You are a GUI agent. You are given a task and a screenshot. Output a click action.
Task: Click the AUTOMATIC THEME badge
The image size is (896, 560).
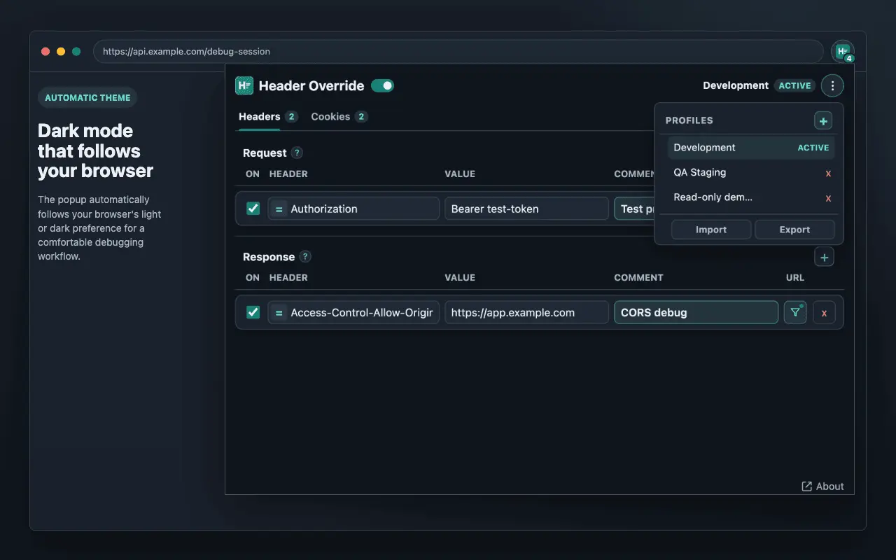pos(87,98)
